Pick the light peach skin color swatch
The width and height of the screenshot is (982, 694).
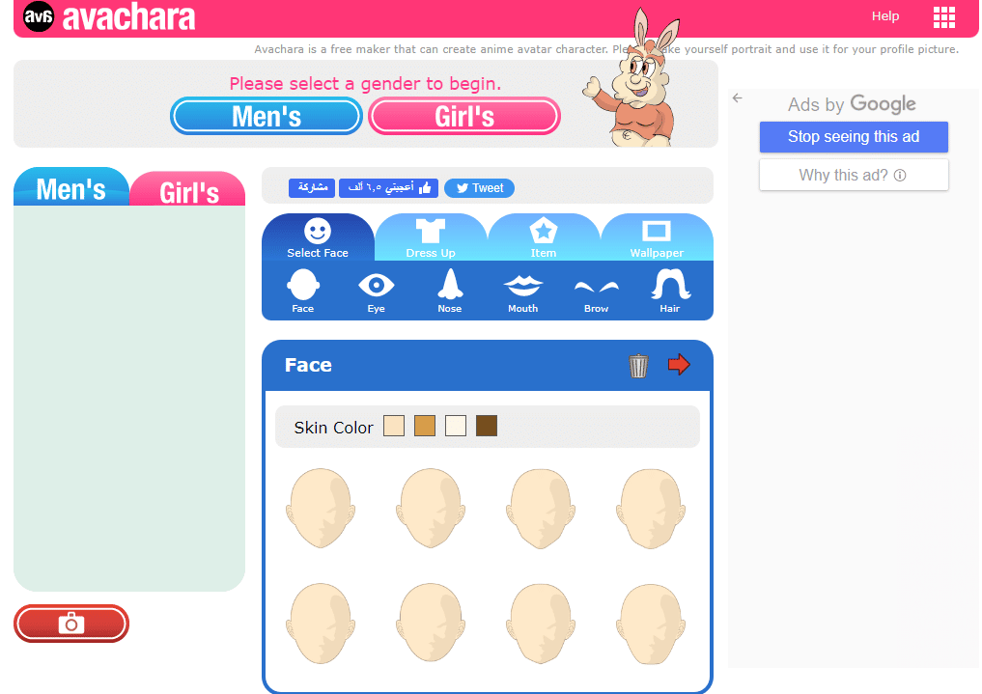[394, 427]
